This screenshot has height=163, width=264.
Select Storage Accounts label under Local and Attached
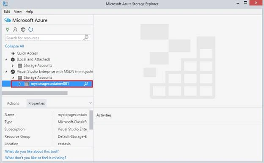tap(38, 65)
